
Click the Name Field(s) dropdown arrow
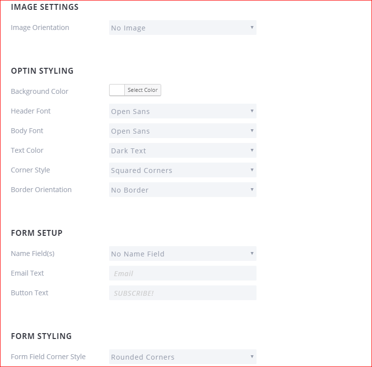point(252,254)
